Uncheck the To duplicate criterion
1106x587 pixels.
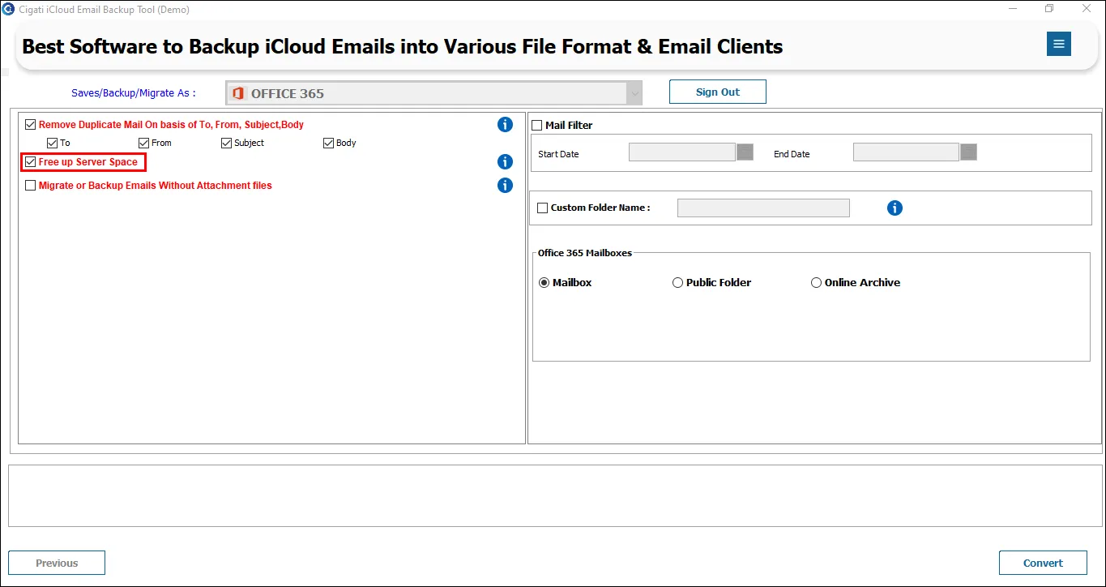point(53,144)
